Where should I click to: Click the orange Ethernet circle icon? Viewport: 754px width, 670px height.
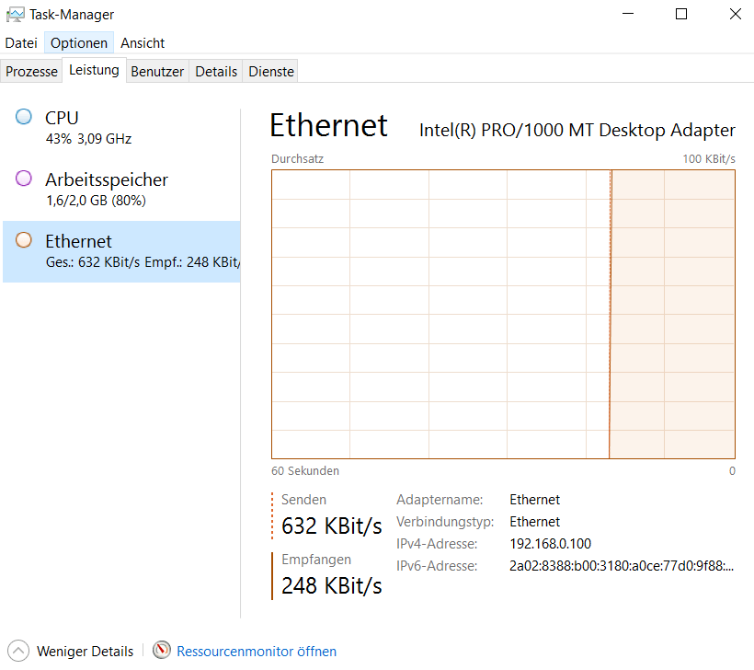click(x=24, y=240)
